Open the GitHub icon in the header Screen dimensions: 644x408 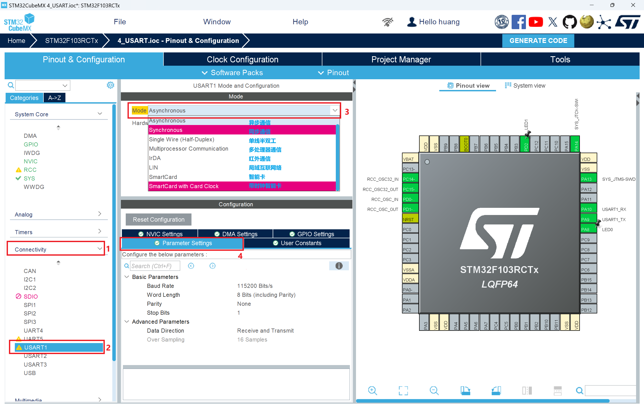click(569, 22)
